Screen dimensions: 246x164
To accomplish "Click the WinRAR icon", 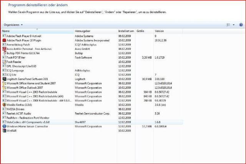I will click(4, 131).
